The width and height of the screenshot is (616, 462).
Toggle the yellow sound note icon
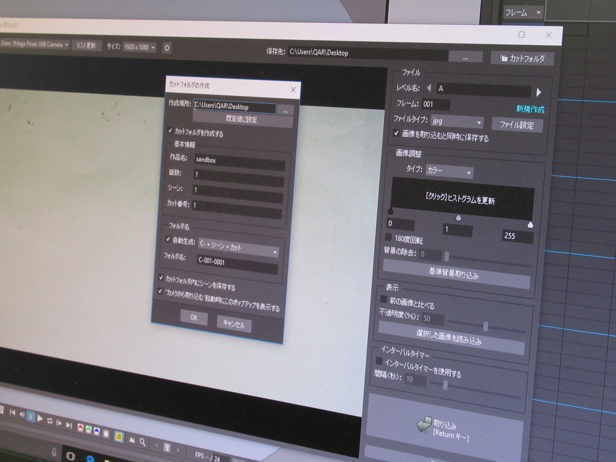(119, 437)
